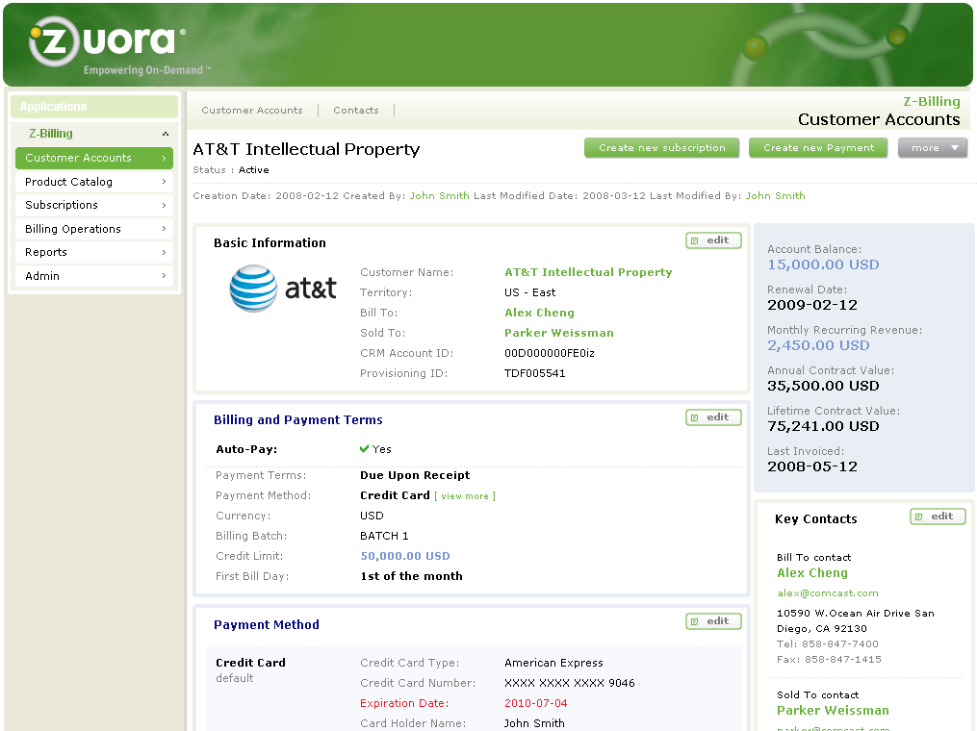977x731 pixels.
Task: Click Create new subscription button
Action: (661, 147)
